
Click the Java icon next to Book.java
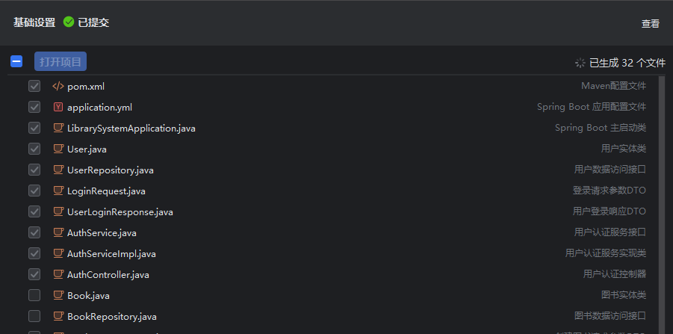click(x=58, y=295)
